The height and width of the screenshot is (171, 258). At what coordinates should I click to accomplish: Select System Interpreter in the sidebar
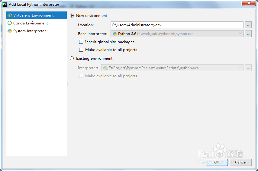(x=36, y=31)
